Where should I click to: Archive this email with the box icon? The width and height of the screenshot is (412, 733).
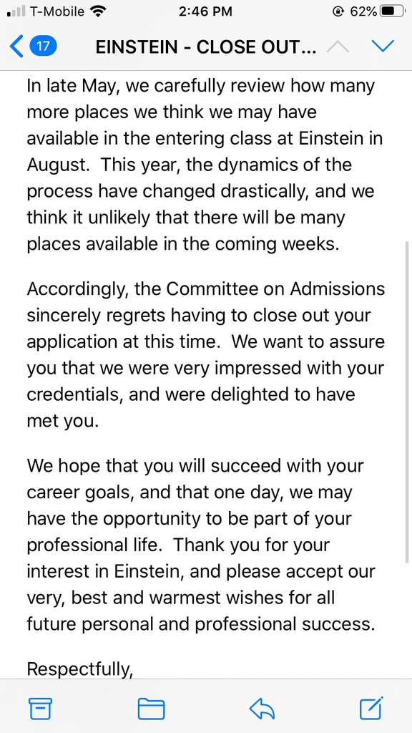click(40, 708)
